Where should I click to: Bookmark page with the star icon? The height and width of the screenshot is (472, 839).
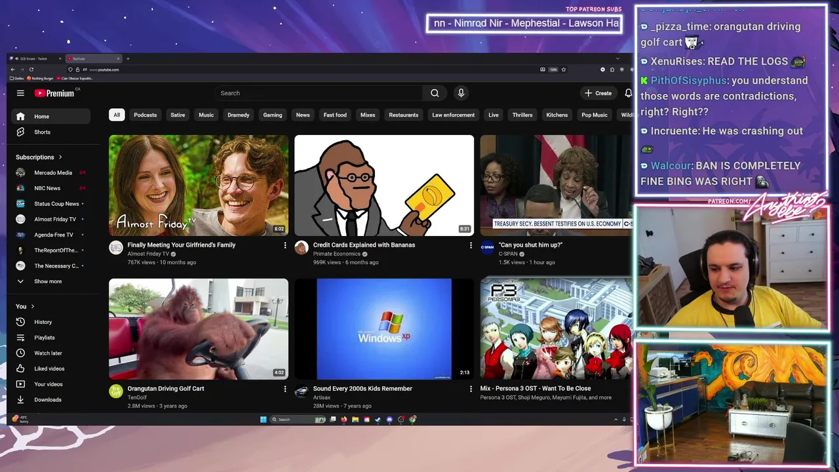[x=564, y=69]
